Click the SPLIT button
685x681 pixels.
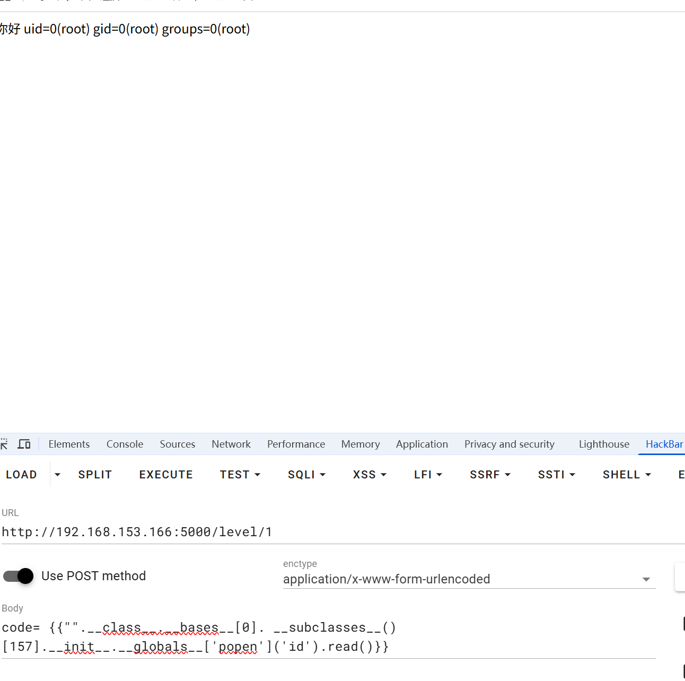click(95, 475)
